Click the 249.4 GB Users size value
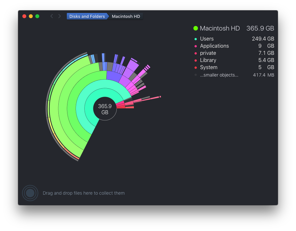The image size is (296, 231). tap(263, 39)
